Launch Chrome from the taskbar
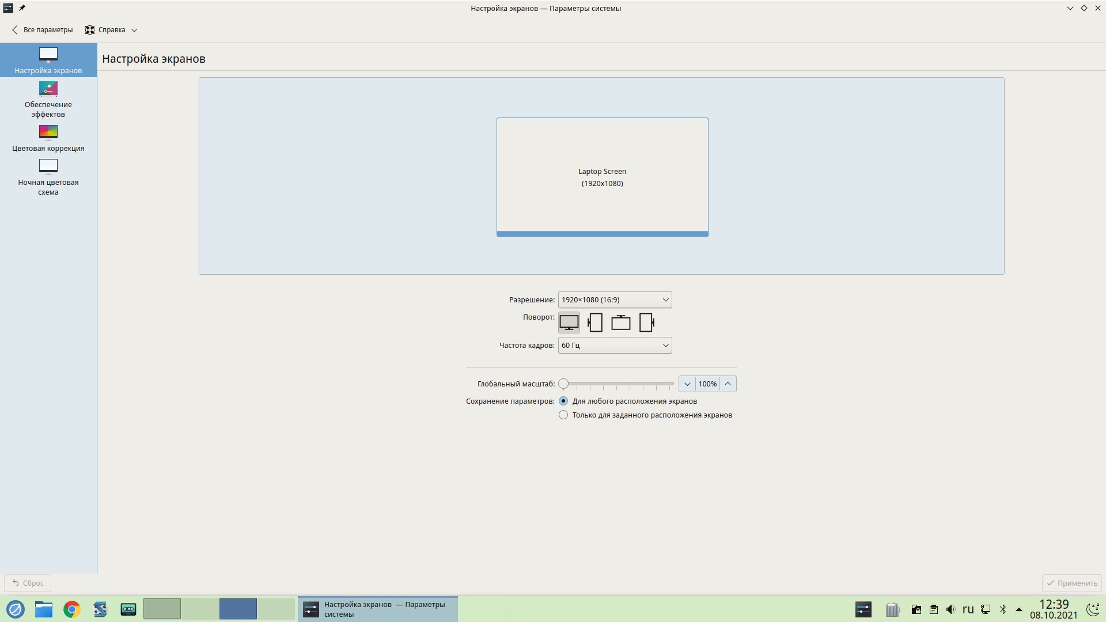This screenshot has width=1106, height=622. (71, 609)
